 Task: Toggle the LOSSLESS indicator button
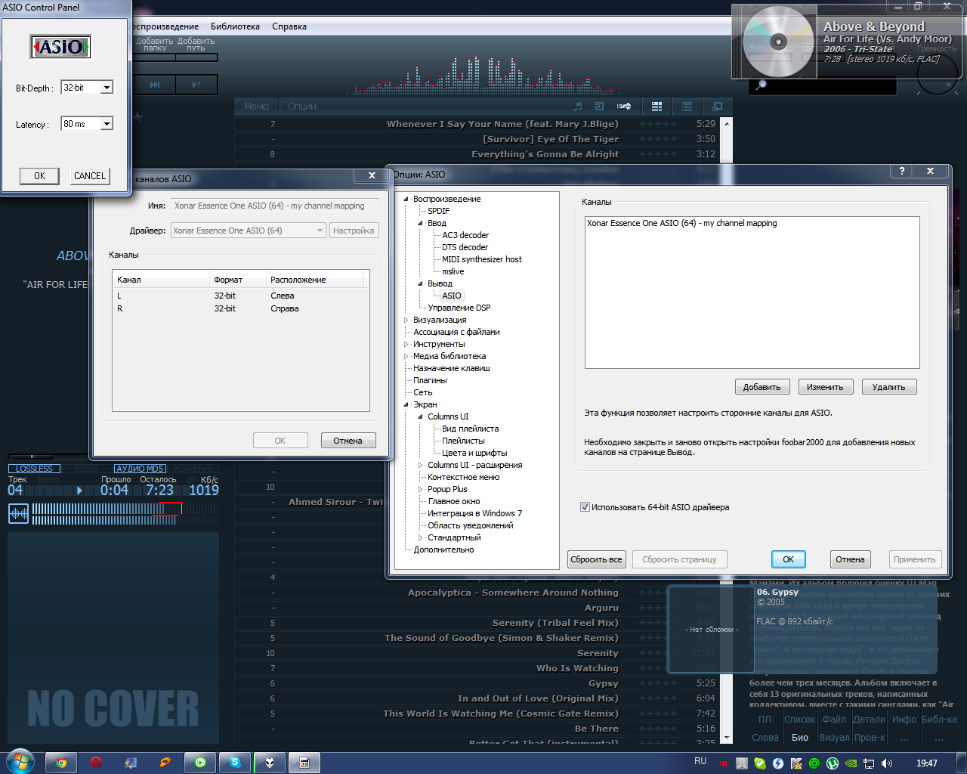coord(35,469)
